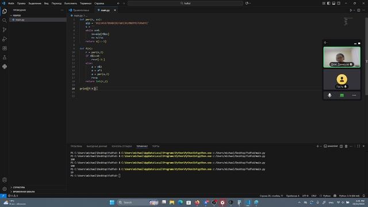Switch to the Выходные данные panel tab

point(97,146)
